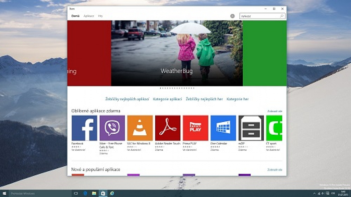Open the Facebook app tile
The width and height of the screenshot is (351, 197).
click(x=84, y=128)
